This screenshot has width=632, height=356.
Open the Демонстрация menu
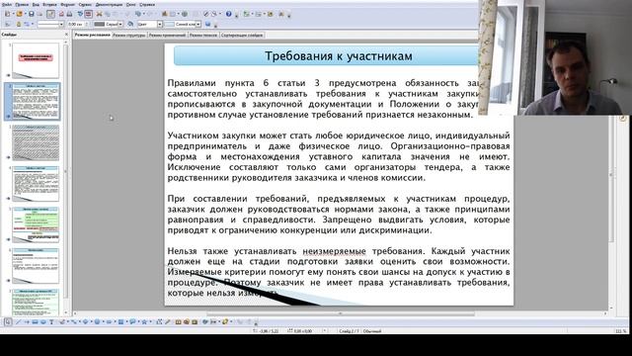[x=109, y=4]
